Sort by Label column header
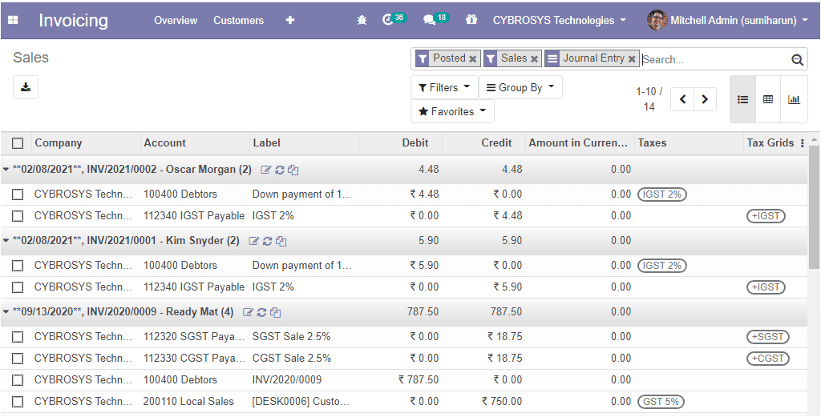Image resolution: width=821 pixels, height=417 pixels. coord(304,143)
